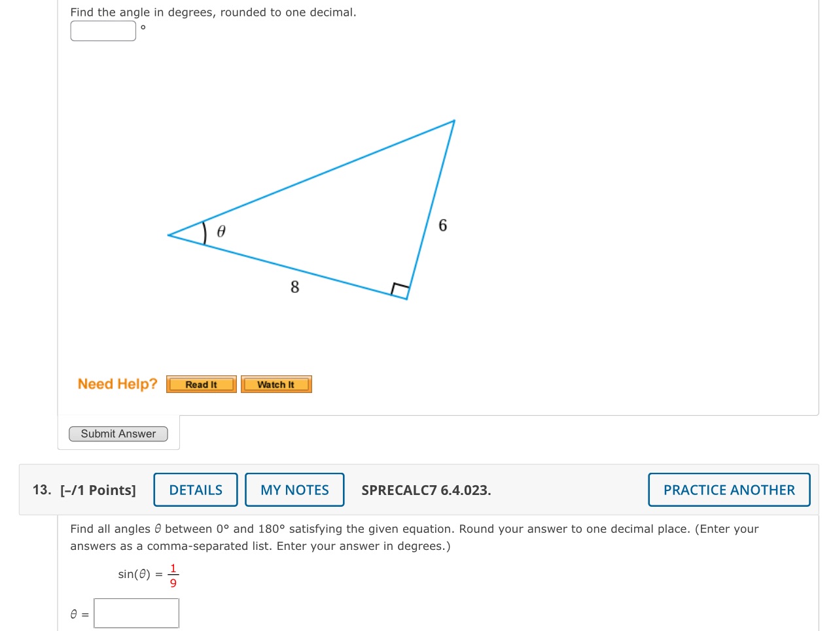833x631 pixels.
Task: Focus the θ answer input field
Action: coord(136,613)
